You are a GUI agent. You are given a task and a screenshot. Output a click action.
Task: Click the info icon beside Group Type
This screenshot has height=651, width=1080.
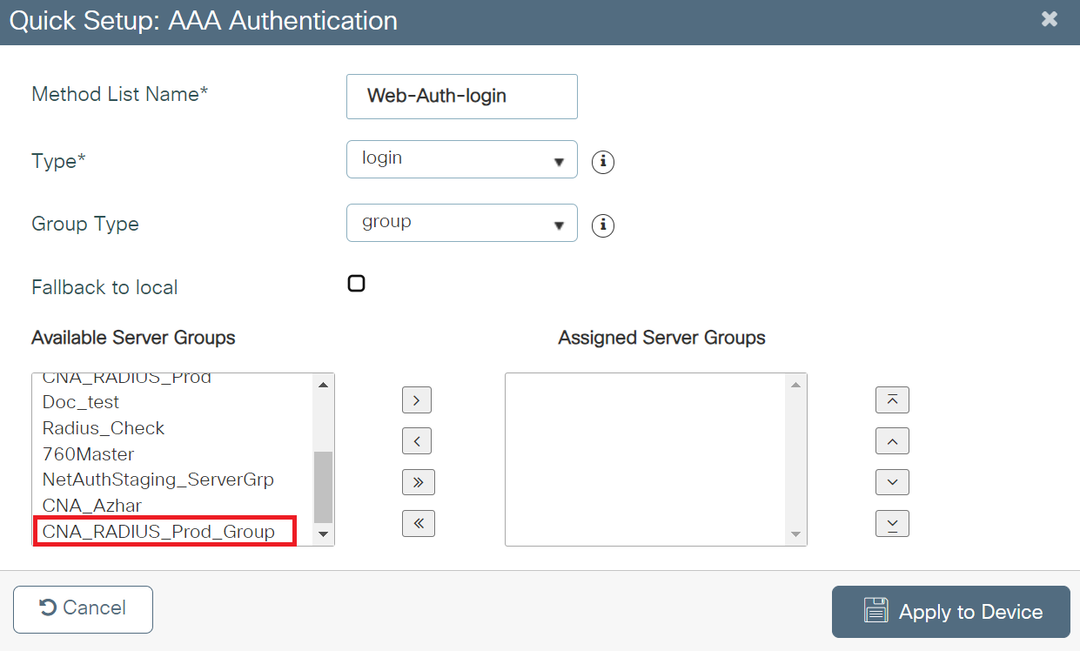[603, 225]
